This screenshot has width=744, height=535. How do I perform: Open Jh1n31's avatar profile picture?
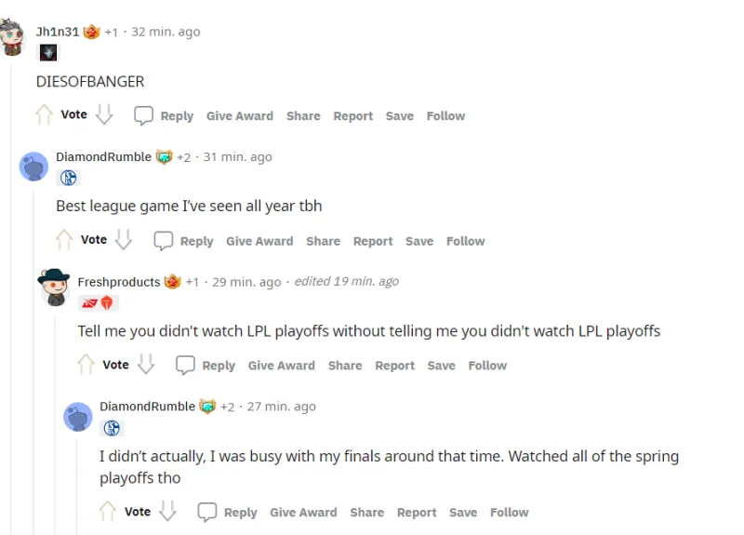point(12,38)
